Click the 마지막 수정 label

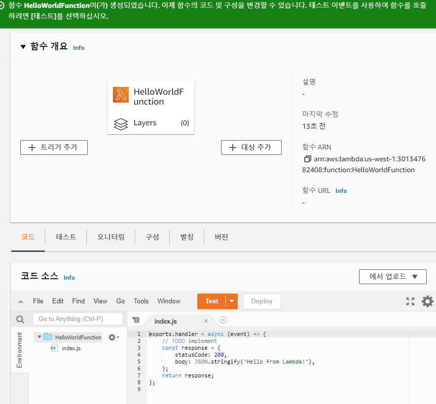click(x=320, y=114)
